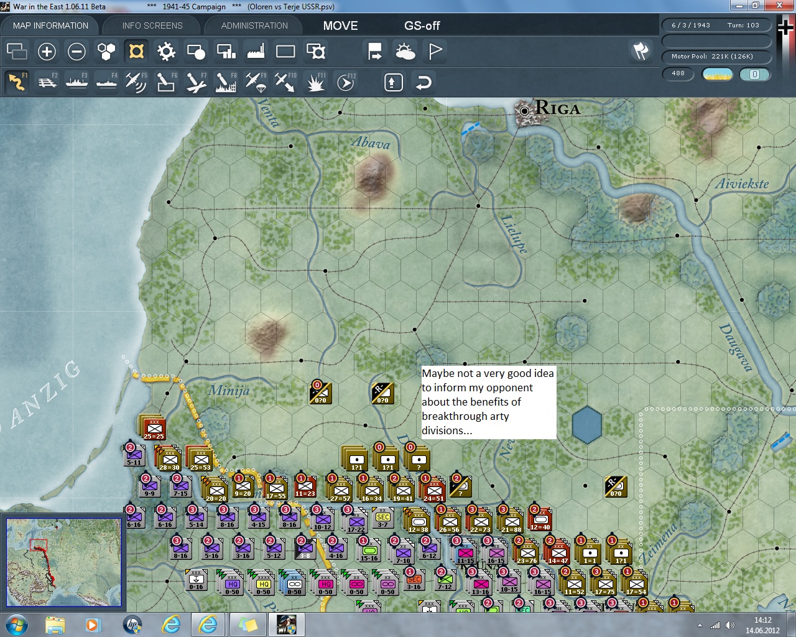Select the red 25=25 unit counter
This screenshot has height=637, width=796.
154,429
